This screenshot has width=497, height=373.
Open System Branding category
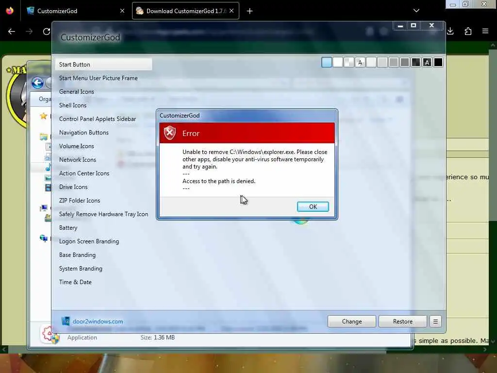click(x=81, y=269)
